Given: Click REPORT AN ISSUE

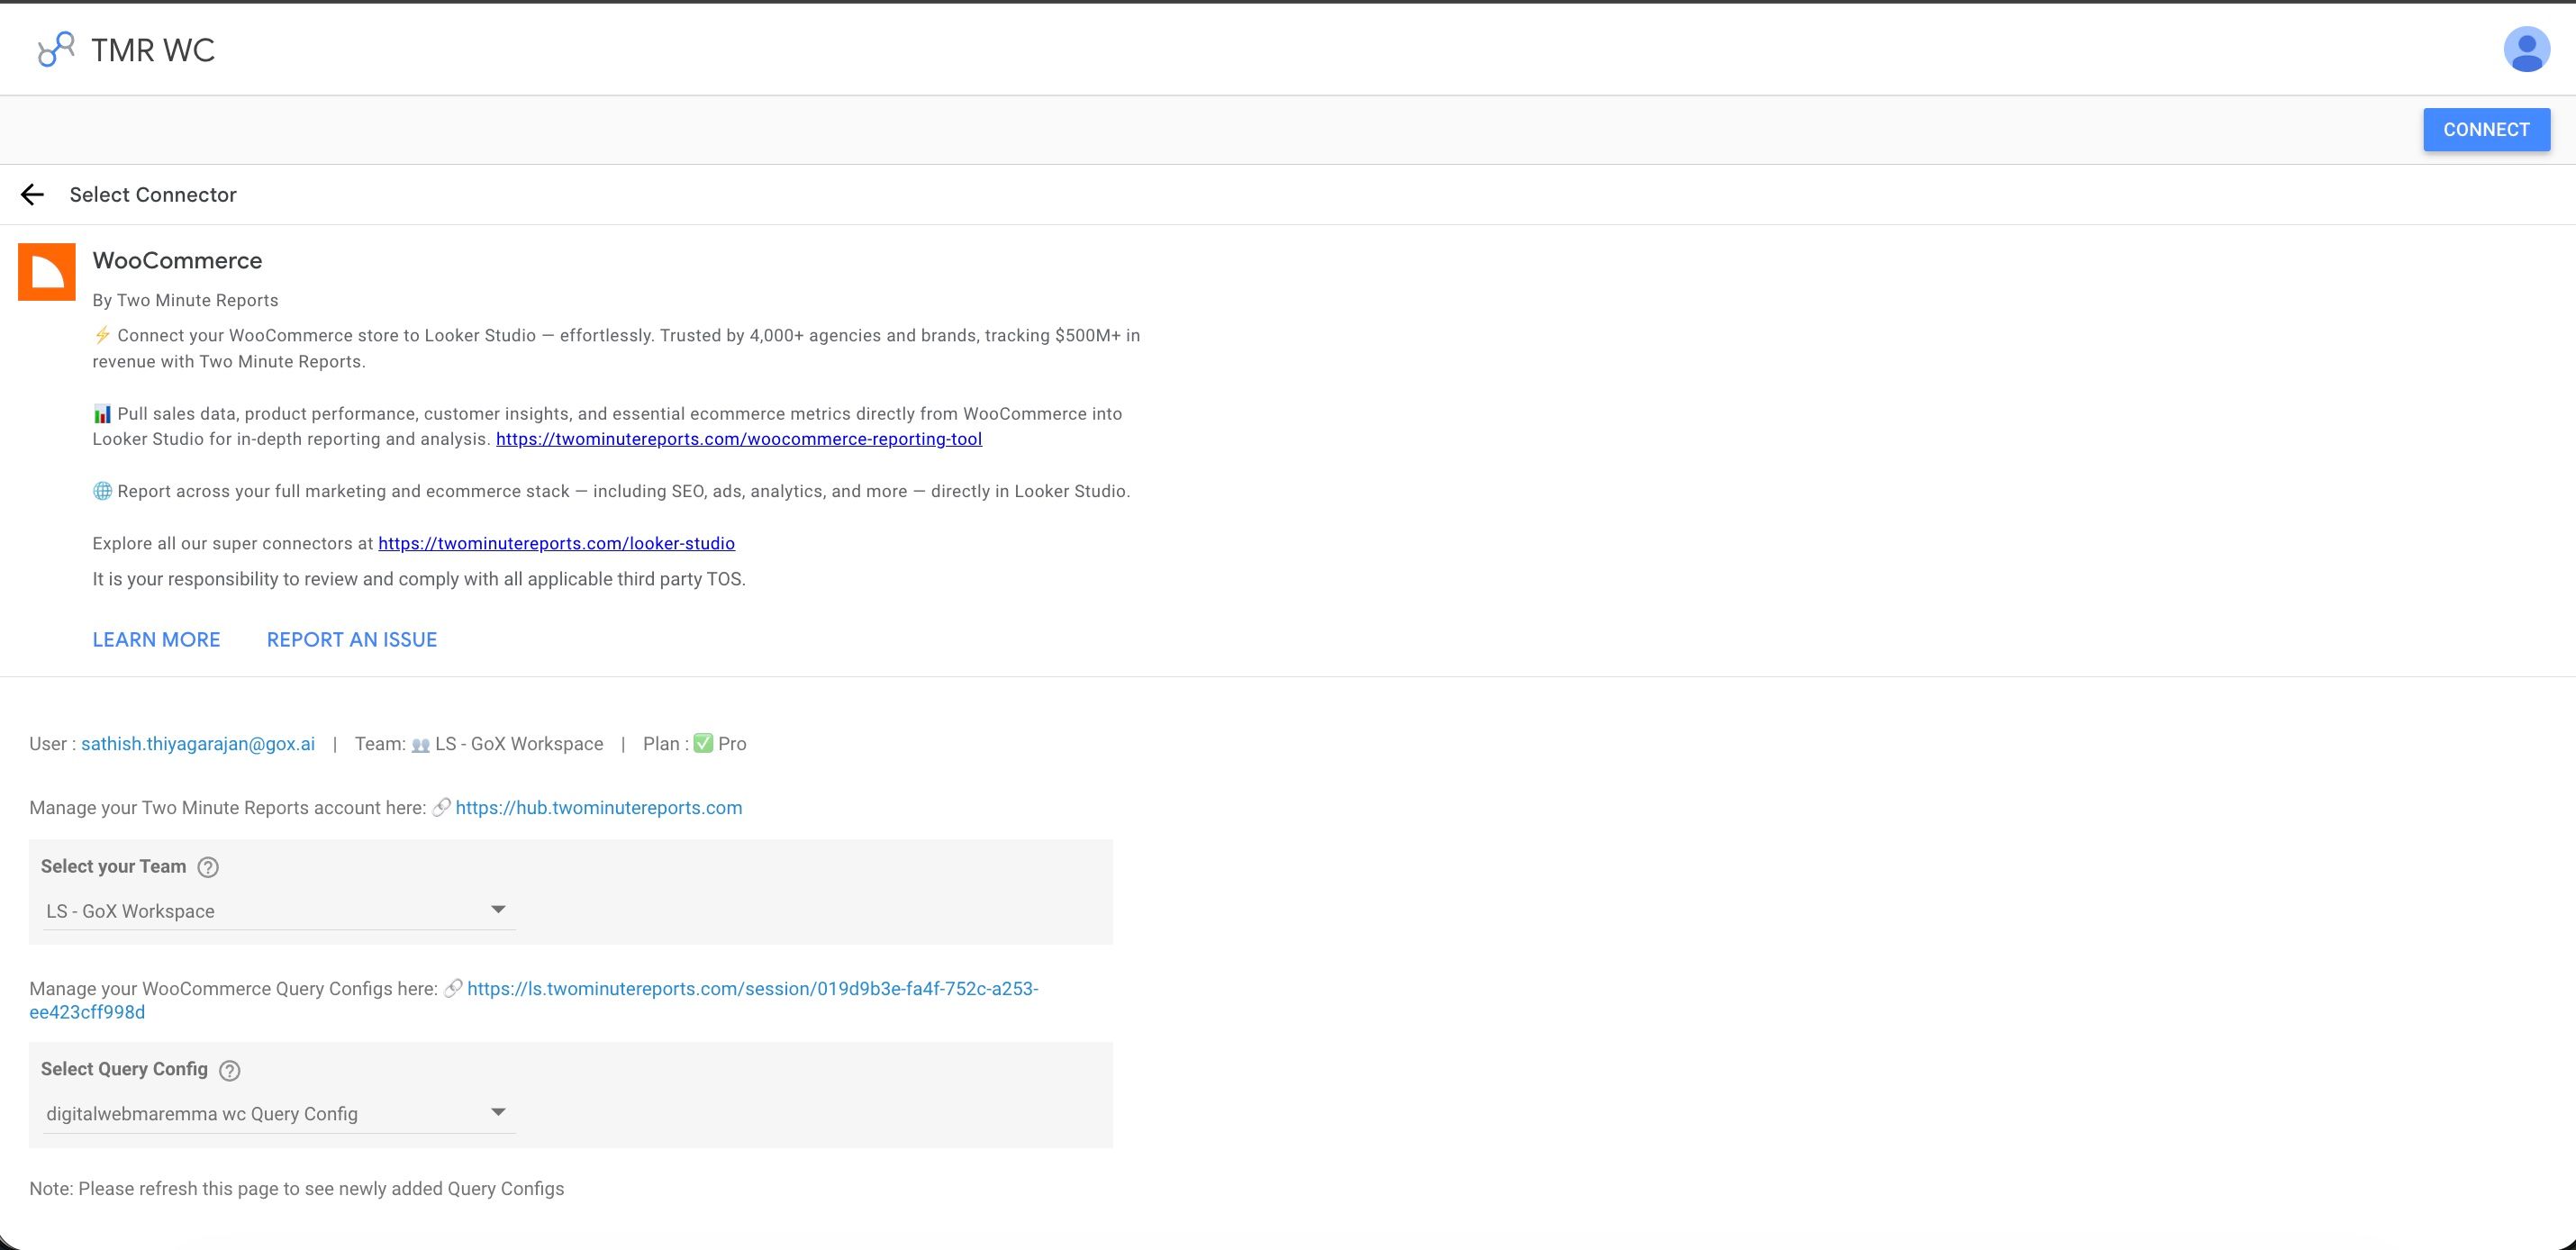Looking at the screenshot, I should [351, 639].
